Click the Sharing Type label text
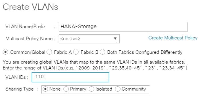The height and width of the screenshot is (112, 201). [19, 89]
